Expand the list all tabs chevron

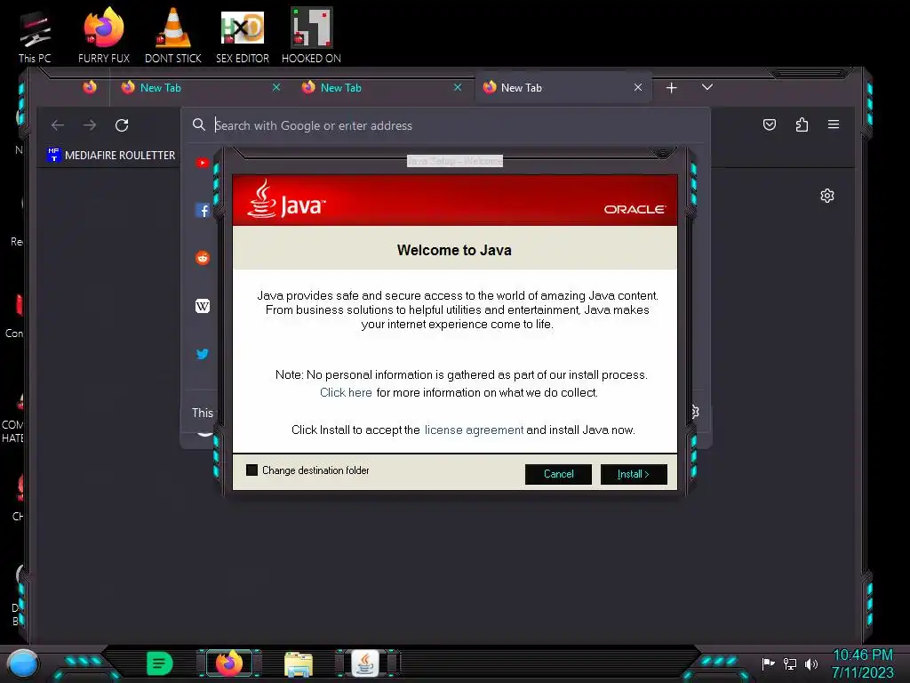[x=706, y=87]
